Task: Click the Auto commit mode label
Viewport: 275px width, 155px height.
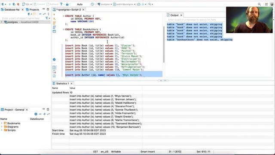Action: 80,4
